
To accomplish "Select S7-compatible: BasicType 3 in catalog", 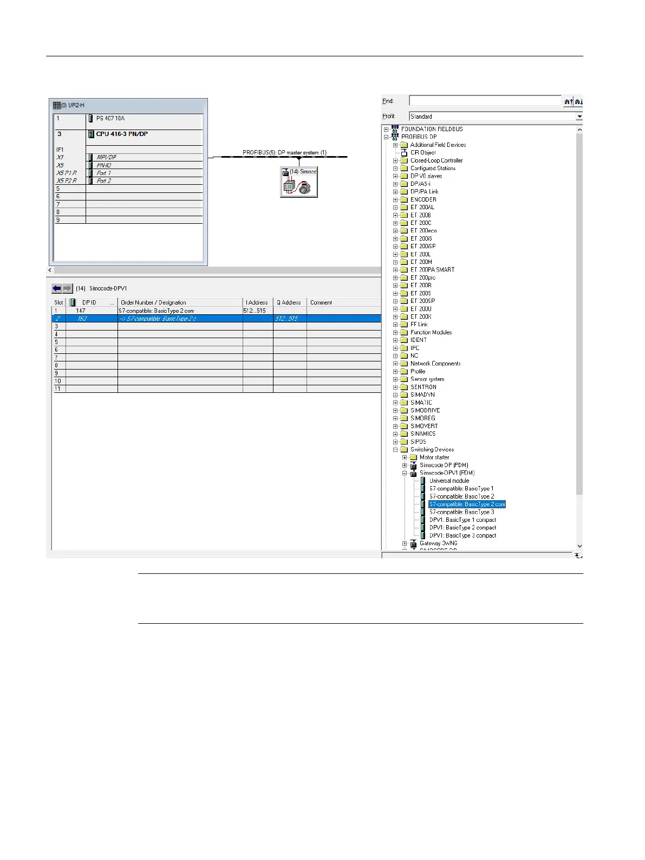I will [461, 512].
